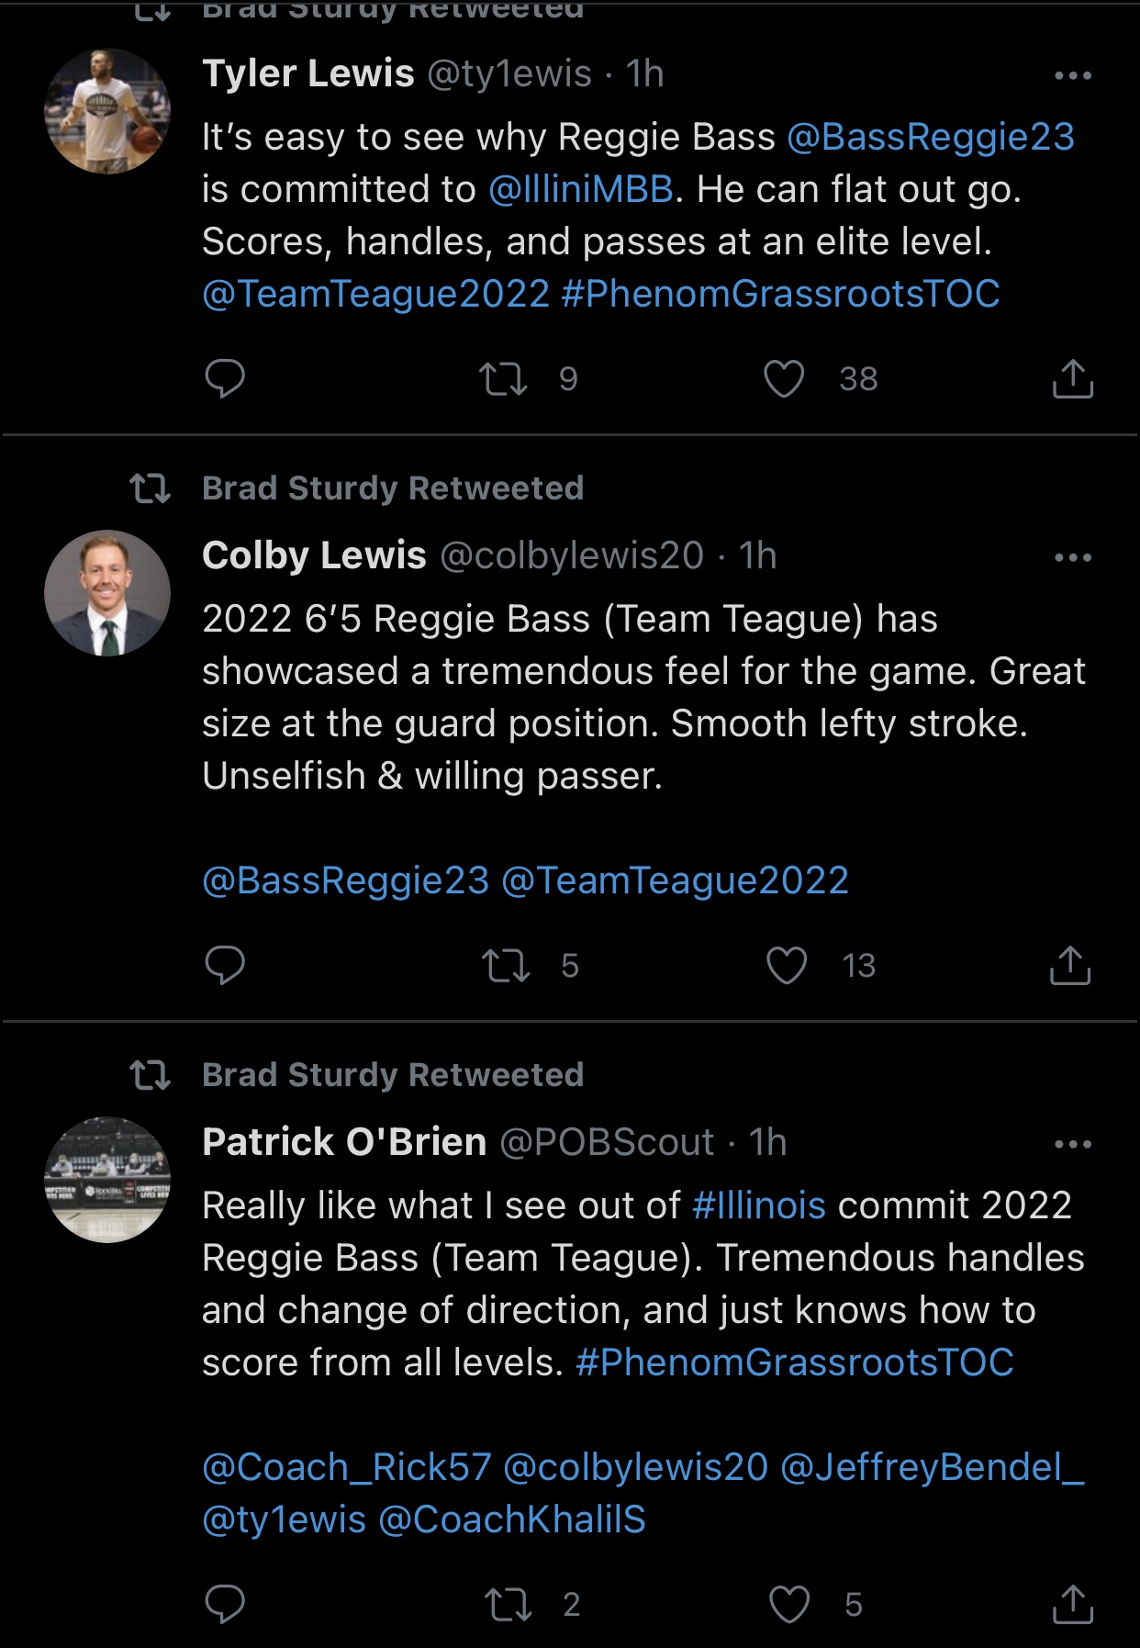Share Colby Lewis's tweet

[1070, 965]
